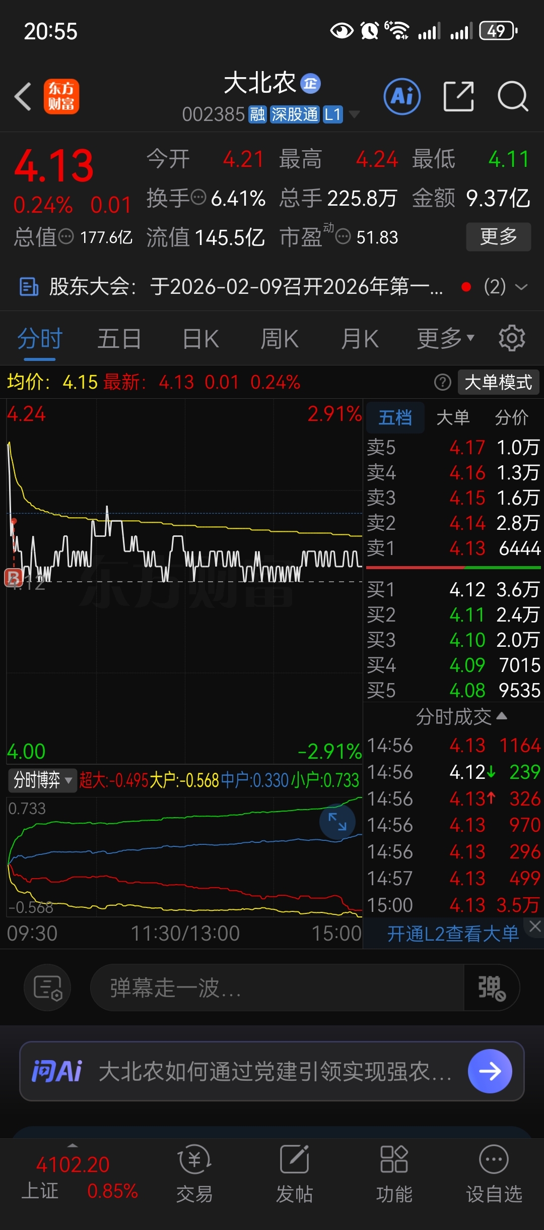Switch to the 日K tab
This screenshot has height=1230, width=544.
pos(200,338)
